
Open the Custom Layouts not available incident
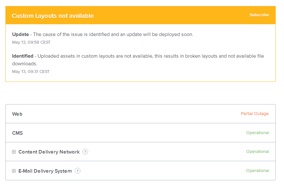pos(53,16)
